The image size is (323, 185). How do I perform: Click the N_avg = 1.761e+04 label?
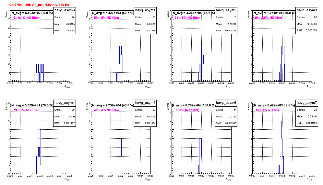pos(274,13)
